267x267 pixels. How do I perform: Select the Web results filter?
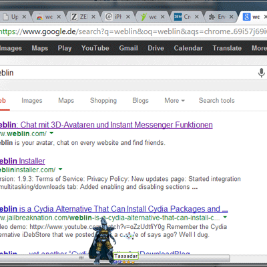pyautogui.click(x=3, y=101)
